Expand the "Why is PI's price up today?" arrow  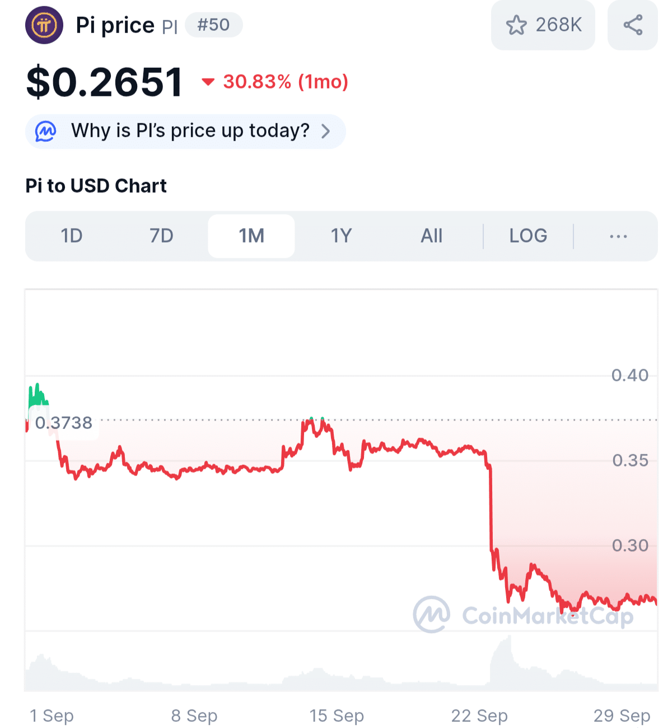326,132
